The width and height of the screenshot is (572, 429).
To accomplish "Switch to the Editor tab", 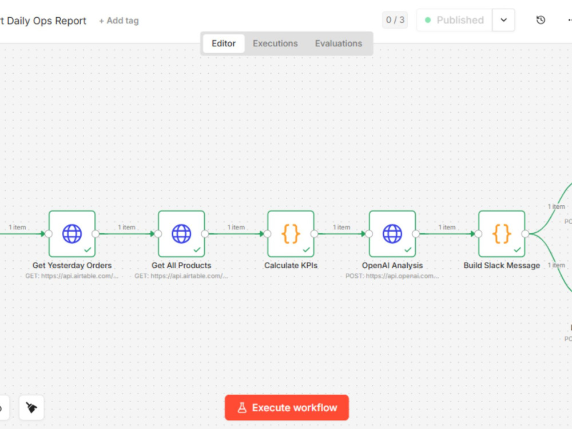I will click(x=224, y=43).
